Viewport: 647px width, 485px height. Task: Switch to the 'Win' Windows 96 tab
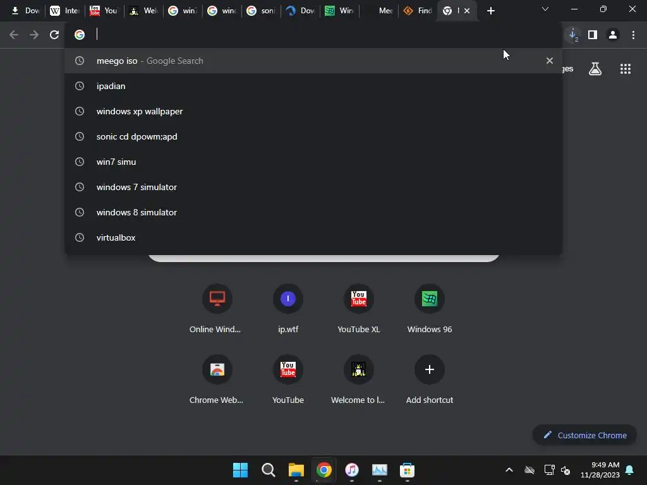point(339,11)
